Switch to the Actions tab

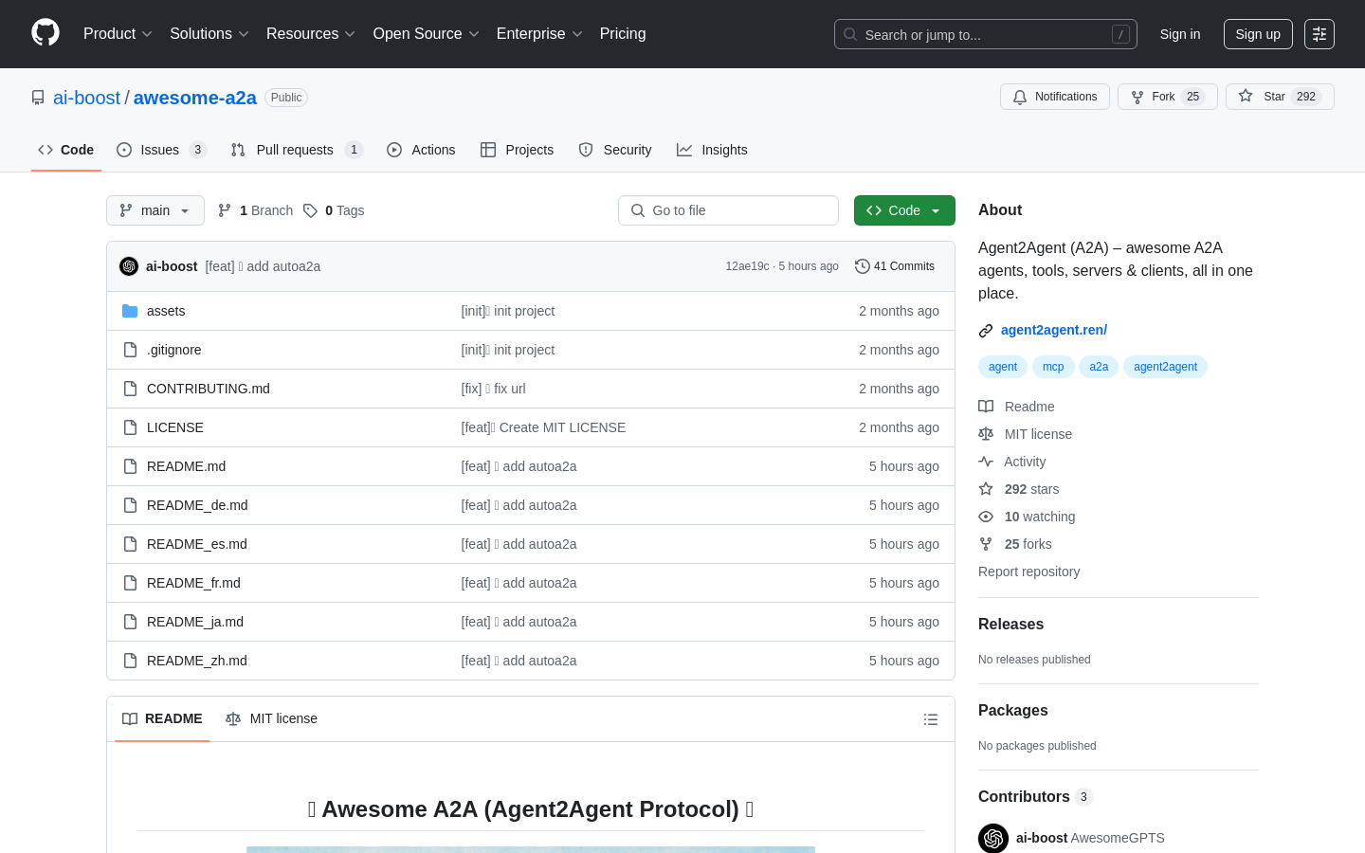(x=421, y=150)
